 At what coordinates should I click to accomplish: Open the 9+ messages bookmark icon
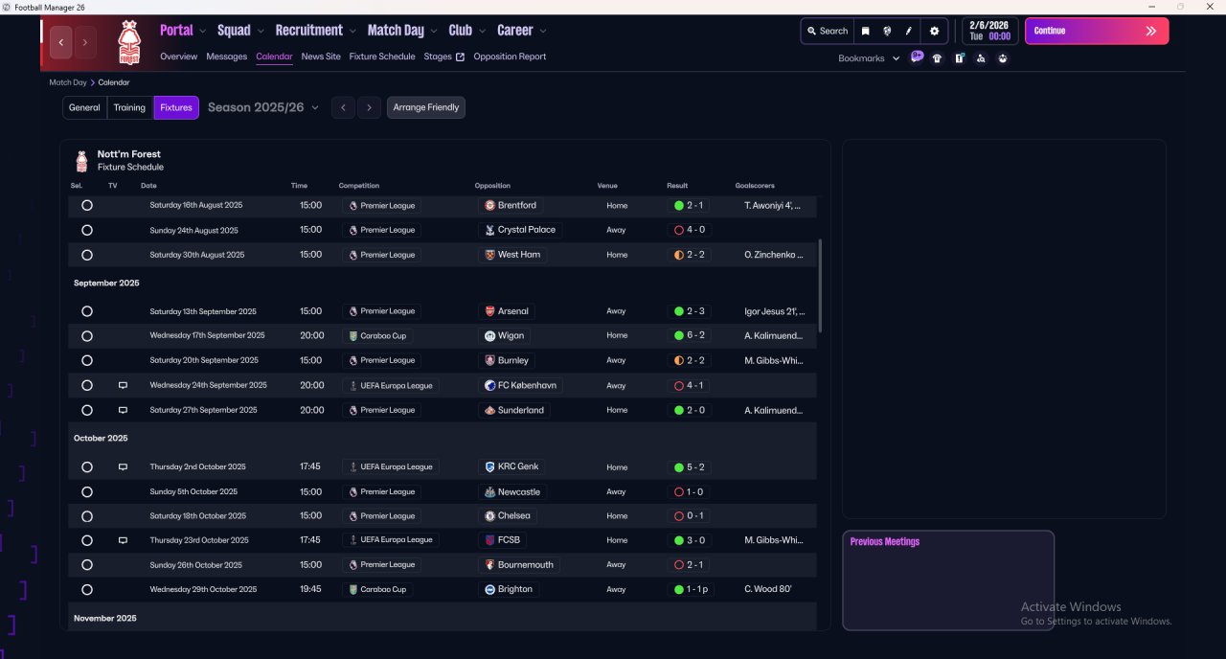[x=917, y=57]
